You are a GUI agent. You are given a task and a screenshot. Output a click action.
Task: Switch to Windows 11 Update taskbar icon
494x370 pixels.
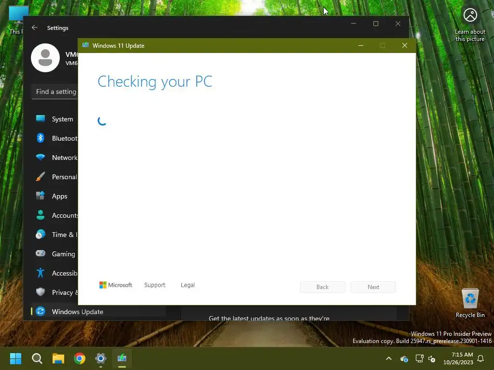[122, 358]
